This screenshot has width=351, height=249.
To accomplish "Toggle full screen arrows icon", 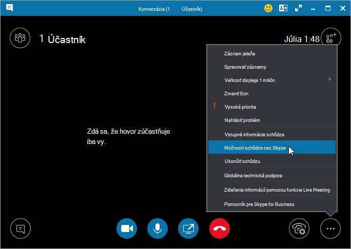I will pyautogui.click(x=298, y=9).
